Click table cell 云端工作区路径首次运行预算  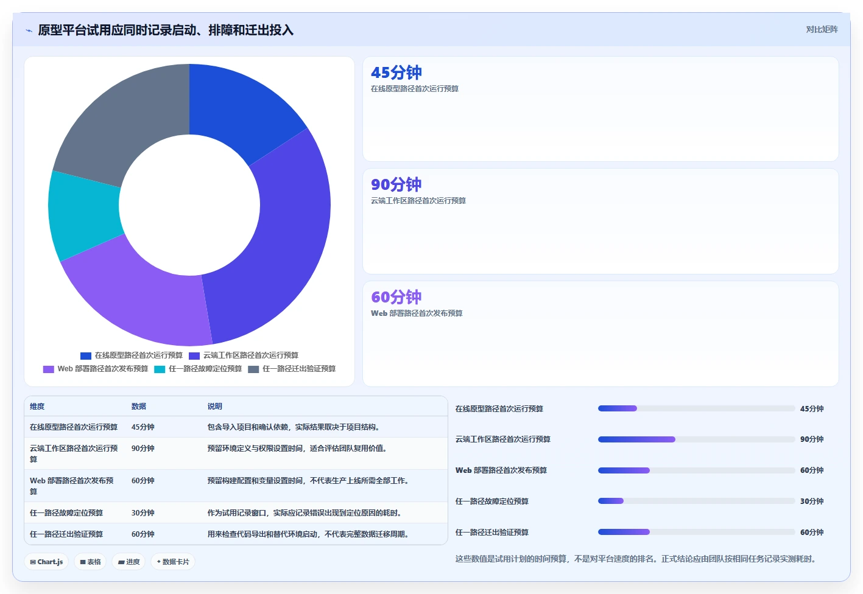[74, 453]
